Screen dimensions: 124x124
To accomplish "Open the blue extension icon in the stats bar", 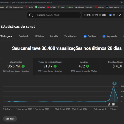I will [x=110, y=15].
